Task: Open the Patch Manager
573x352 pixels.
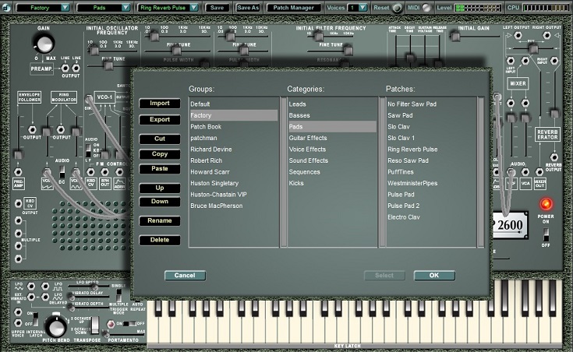Action: click(293, 8)
